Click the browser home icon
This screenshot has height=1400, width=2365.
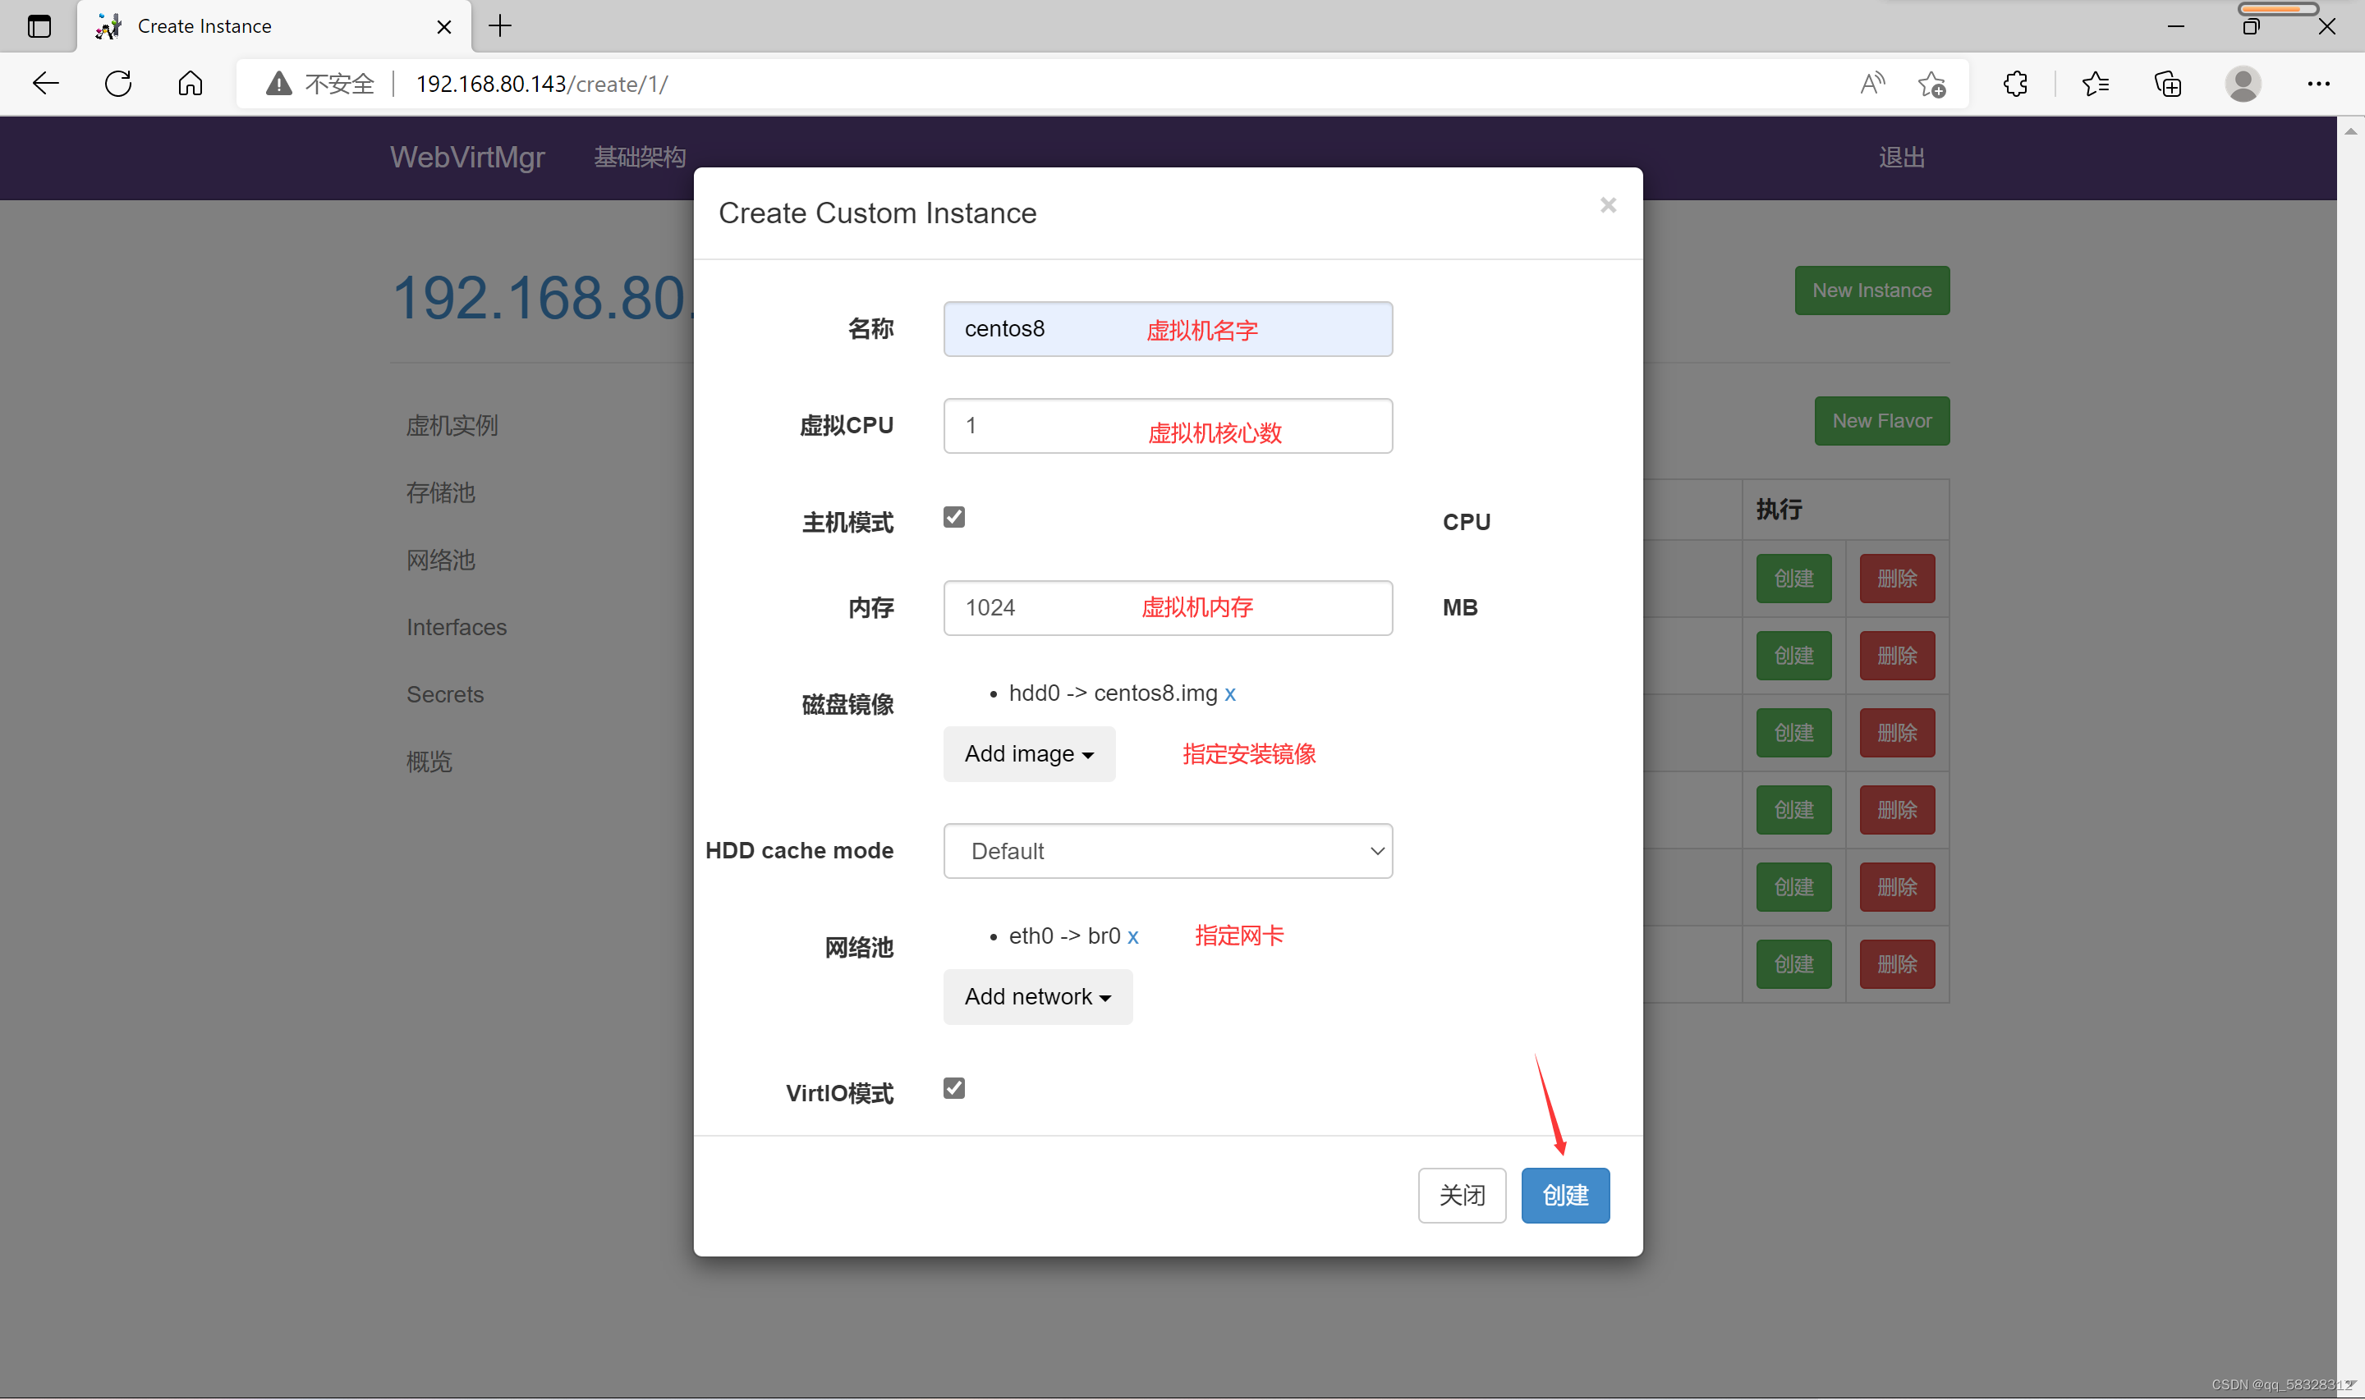click(x=190, y=84)
